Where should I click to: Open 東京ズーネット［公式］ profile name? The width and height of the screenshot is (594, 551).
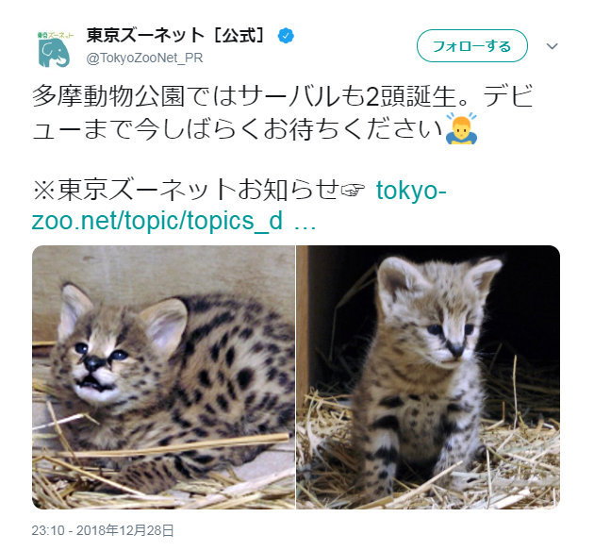175,36
